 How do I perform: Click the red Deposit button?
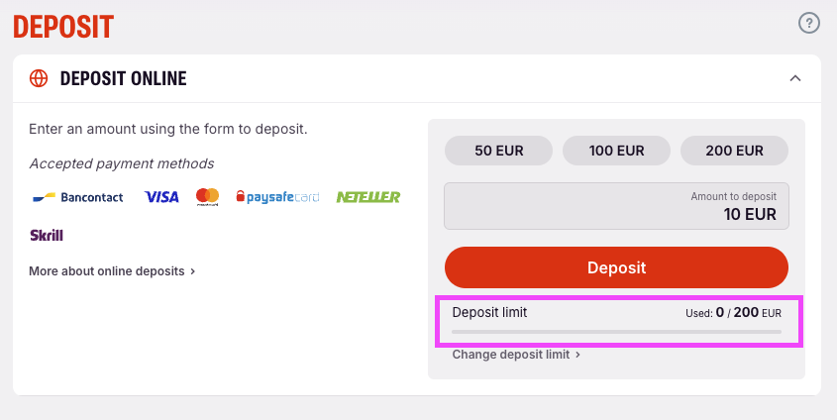coord(616,267)
